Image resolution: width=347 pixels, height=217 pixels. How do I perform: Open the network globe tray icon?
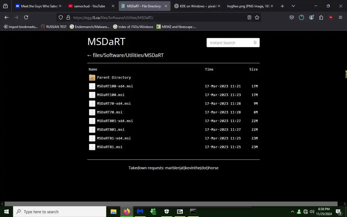306,212
